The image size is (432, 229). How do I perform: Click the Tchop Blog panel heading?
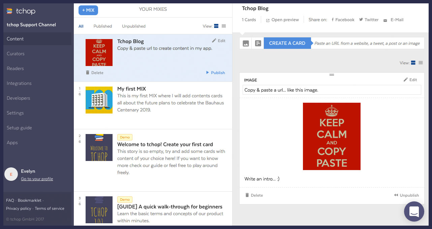tap(255, 8)
